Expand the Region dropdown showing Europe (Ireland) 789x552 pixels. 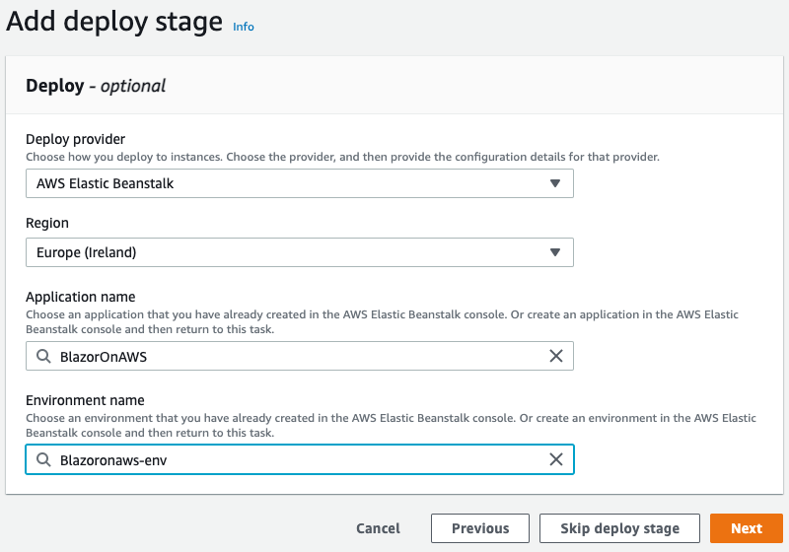tap(300, 252)
